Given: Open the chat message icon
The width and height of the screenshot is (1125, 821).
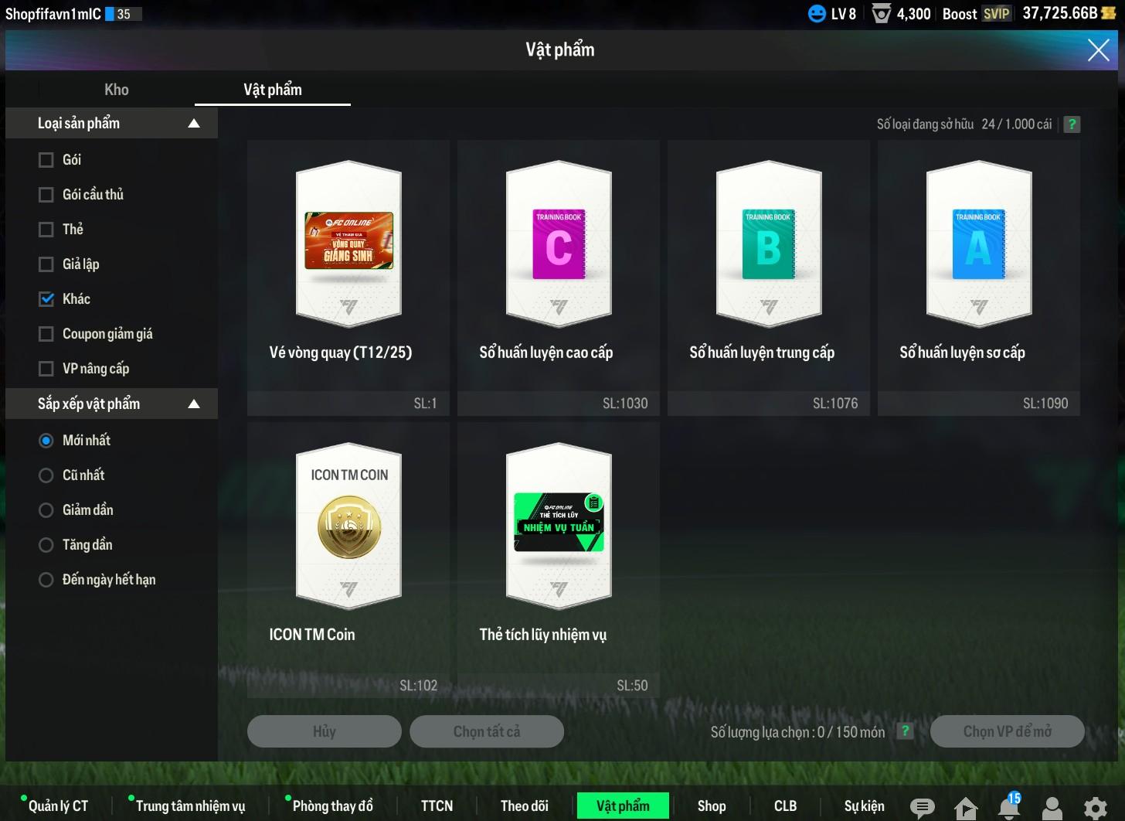Looking at the screenshot, I should (921, 807).
